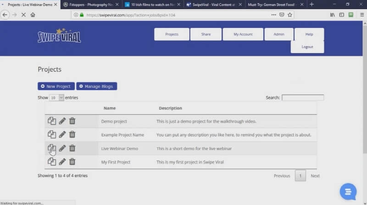Open the Help nav menu
The height and width of the screenshot is (205, 367).
[309, 34]
